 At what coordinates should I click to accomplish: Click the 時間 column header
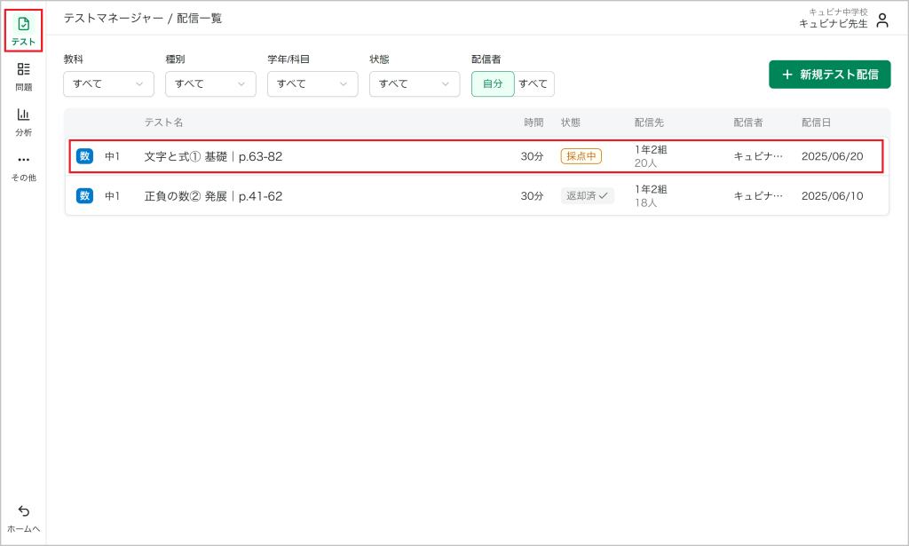click(534, 123)
